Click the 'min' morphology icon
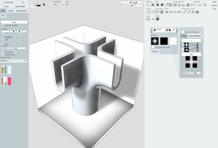The height and width of the screenshot is (148, 218). [x=184, y=12]
